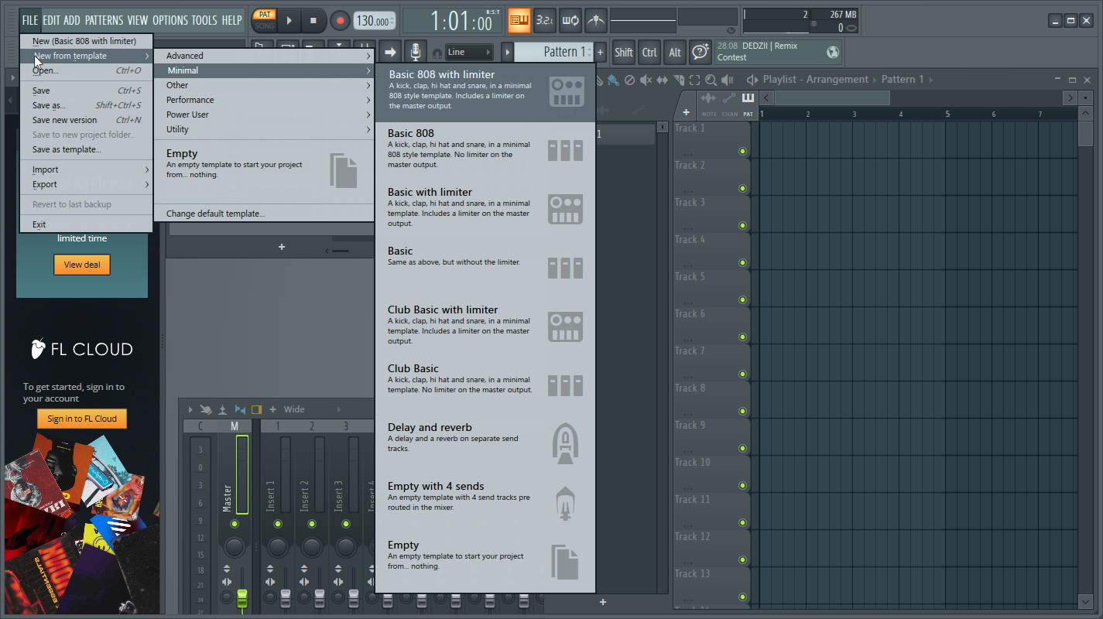Click the metronome icon
This screenshot has height=619, width=1103.
pos(595,20)
